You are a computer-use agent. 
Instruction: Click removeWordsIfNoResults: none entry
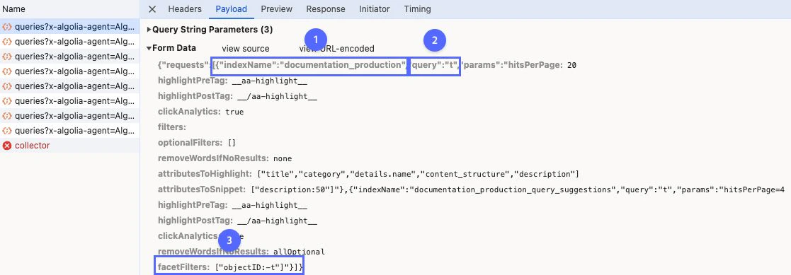point(224,158)
